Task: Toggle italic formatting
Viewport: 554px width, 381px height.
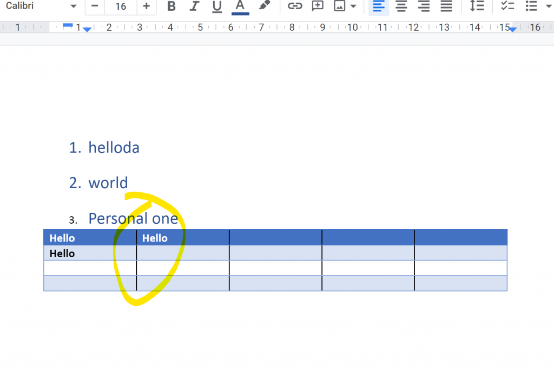Action: point(194,6)
